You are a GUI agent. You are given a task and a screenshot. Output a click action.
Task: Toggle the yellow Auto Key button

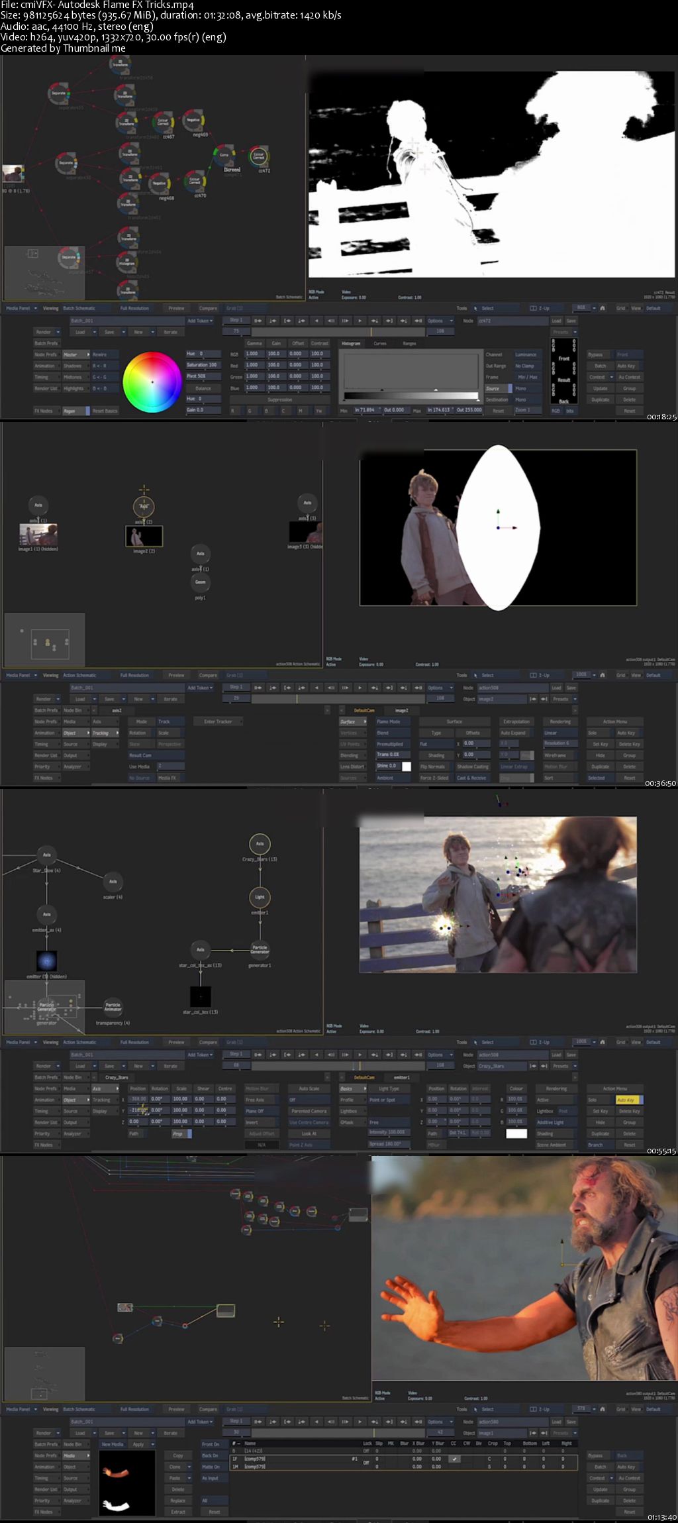[x=629, y=1100]
